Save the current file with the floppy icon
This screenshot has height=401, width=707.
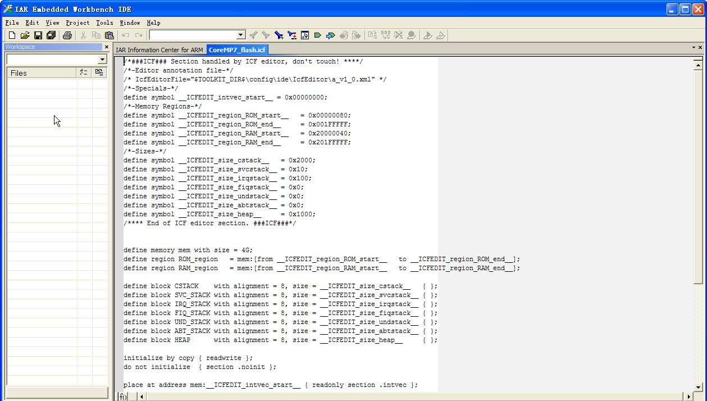click(x=38, y=35)
